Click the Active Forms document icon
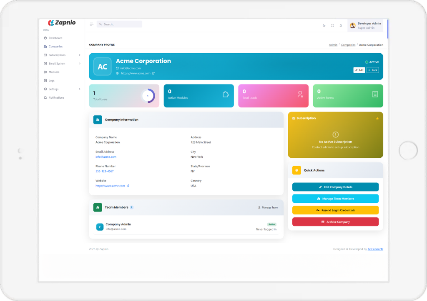 coord(375,95)
